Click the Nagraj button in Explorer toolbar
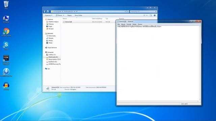Screen dimensions: 216x121 [x=70, y=15]
